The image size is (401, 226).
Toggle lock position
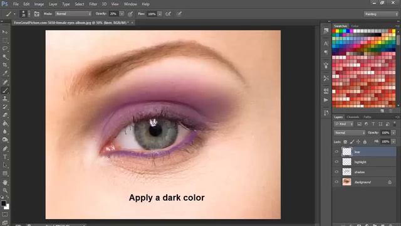358,142
